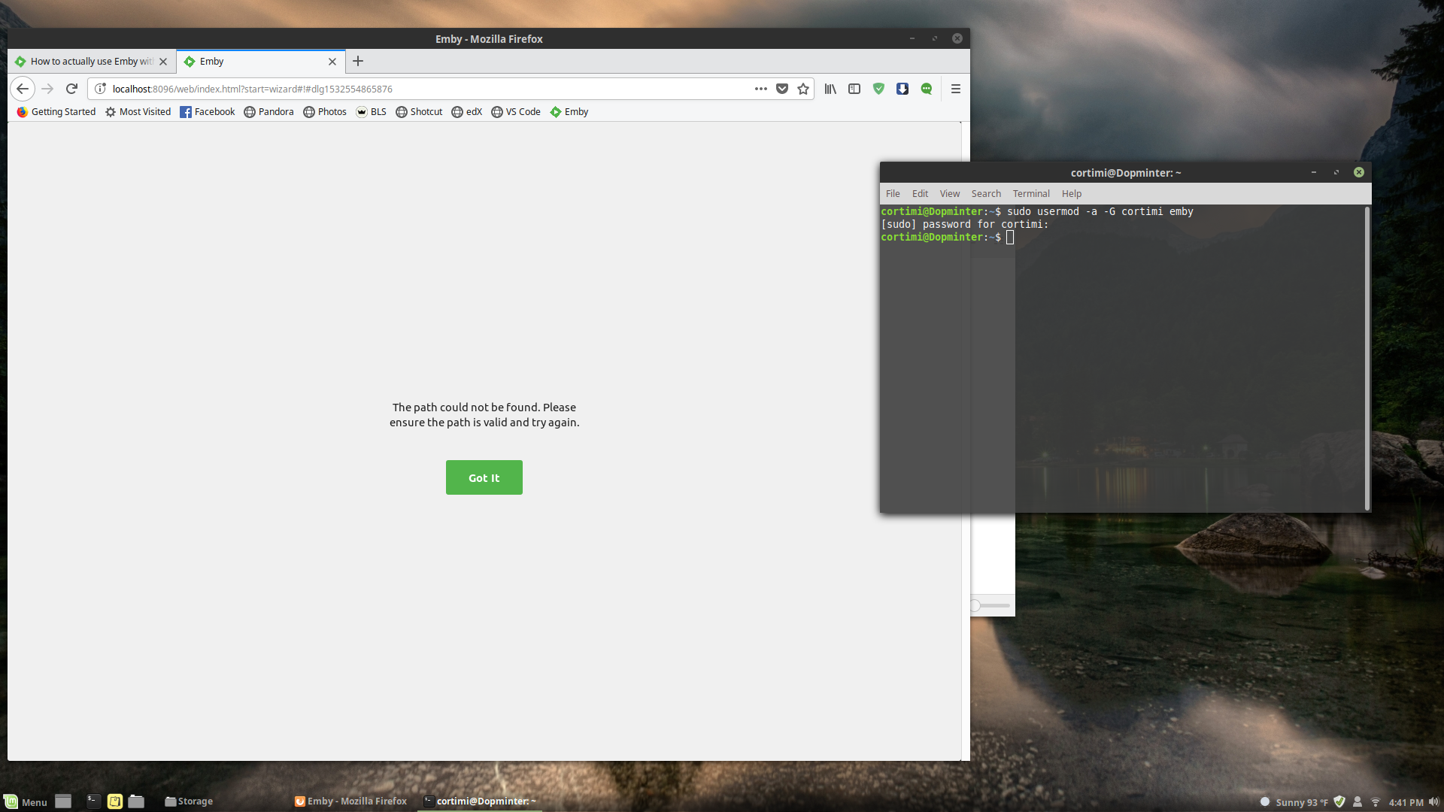
Task: Open page actions three-dot menu
Action: pos(761,89)
